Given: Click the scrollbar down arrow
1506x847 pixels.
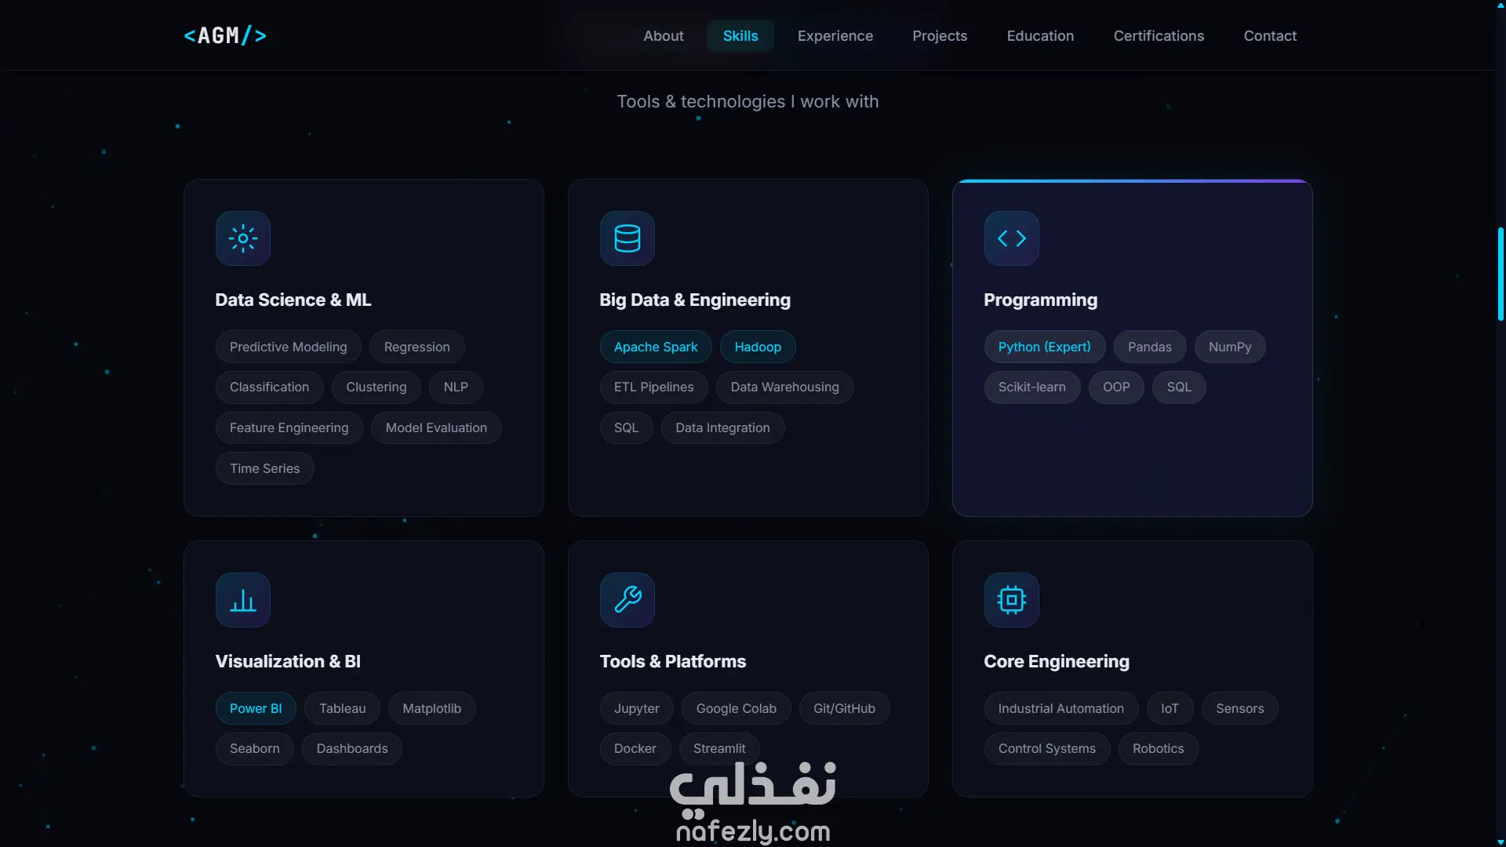Looking at the screenshot, I should coord(1500,842).
